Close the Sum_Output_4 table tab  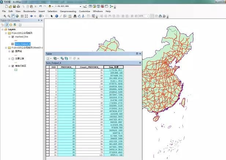coord(140,63)
